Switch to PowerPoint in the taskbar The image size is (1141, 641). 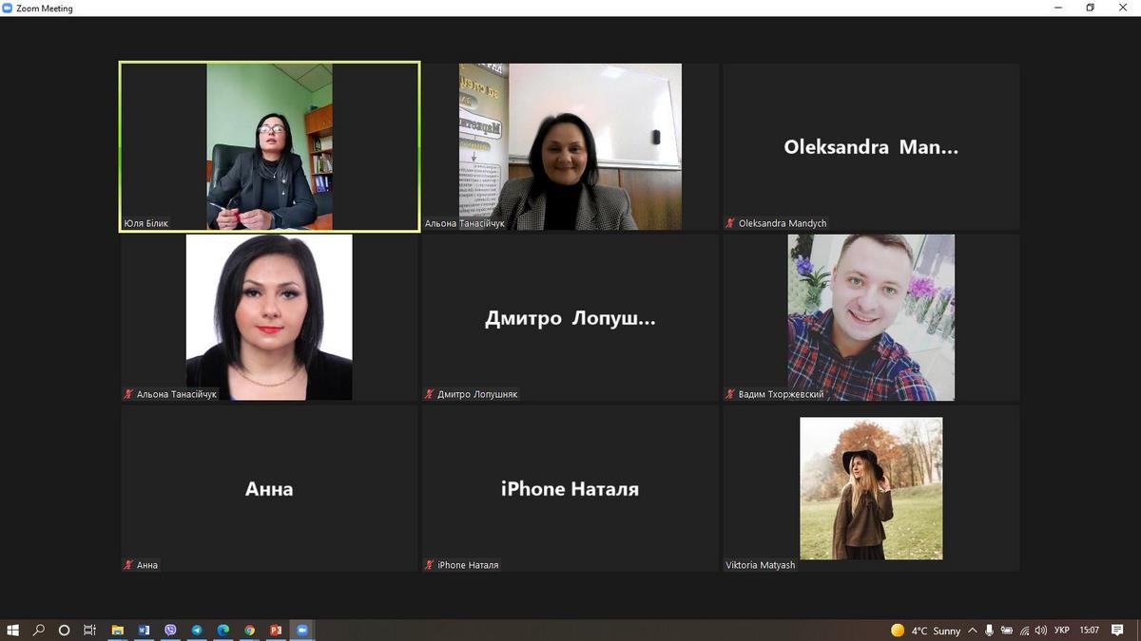pyautogui.click(x=276, y=630)
